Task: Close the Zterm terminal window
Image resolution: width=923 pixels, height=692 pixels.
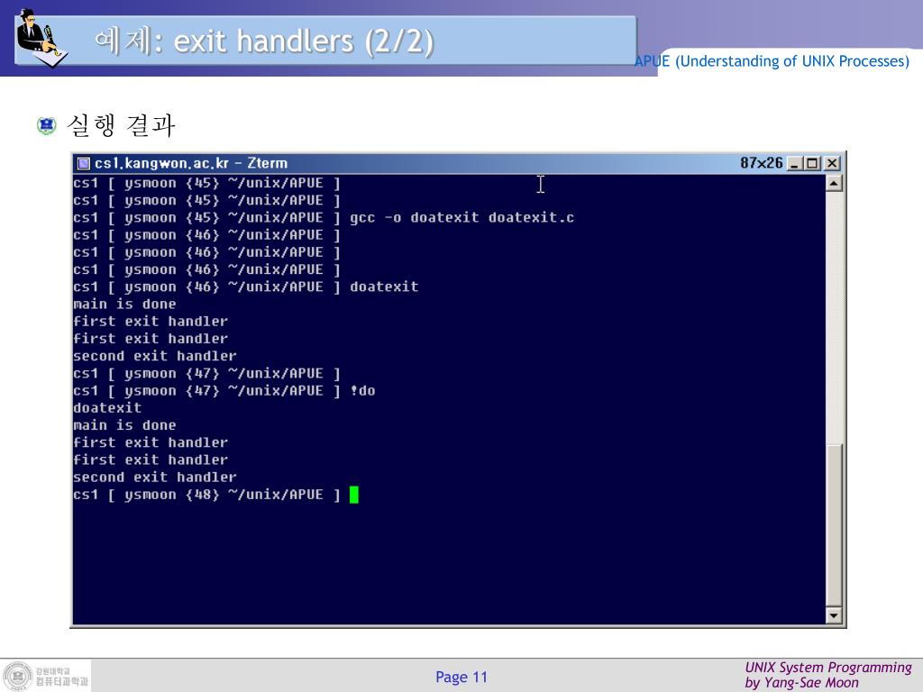Action: (832, 164)
